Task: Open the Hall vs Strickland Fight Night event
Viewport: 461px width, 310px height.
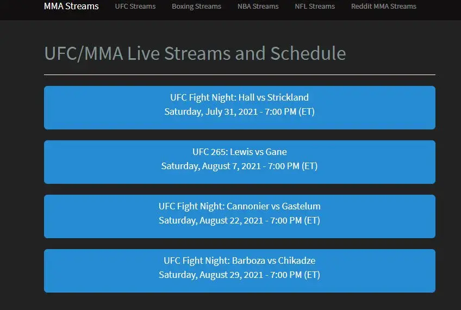Action: pos(240,108)
